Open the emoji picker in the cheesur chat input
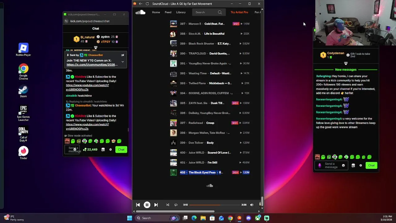The image size is (396, 223). click(x=75, y=149)
